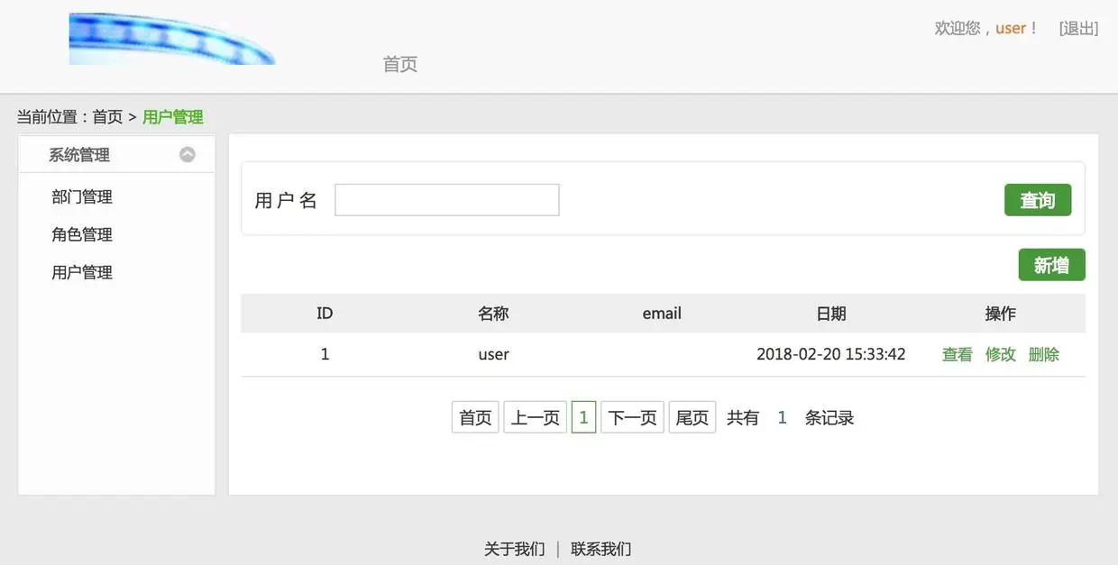Open the 角色管理 sidebar entry

[81, 232]
